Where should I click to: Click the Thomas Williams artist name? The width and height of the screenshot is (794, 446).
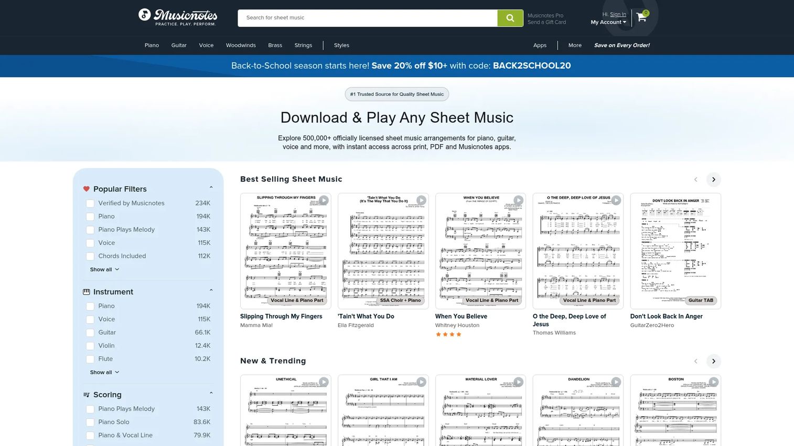pos(554,333)
